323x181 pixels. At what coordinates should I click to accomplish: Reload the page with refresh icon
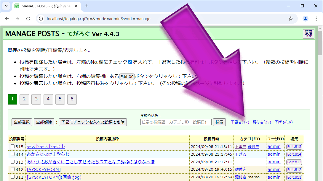pos(28,19)
